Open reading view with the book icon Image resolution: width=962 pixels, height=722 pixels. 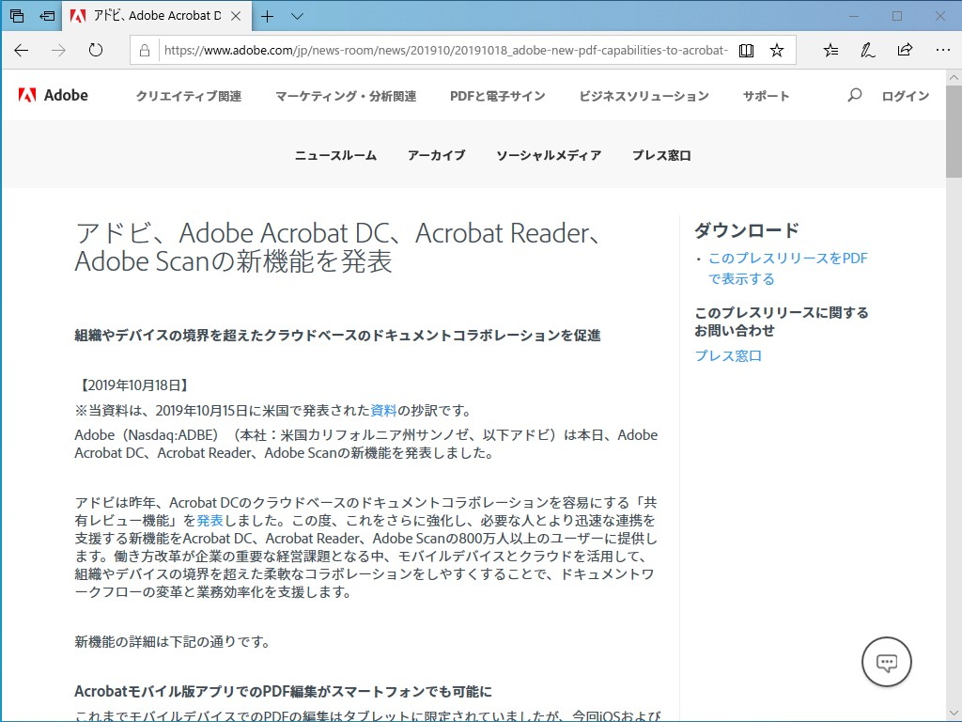[x=746, y=50]
